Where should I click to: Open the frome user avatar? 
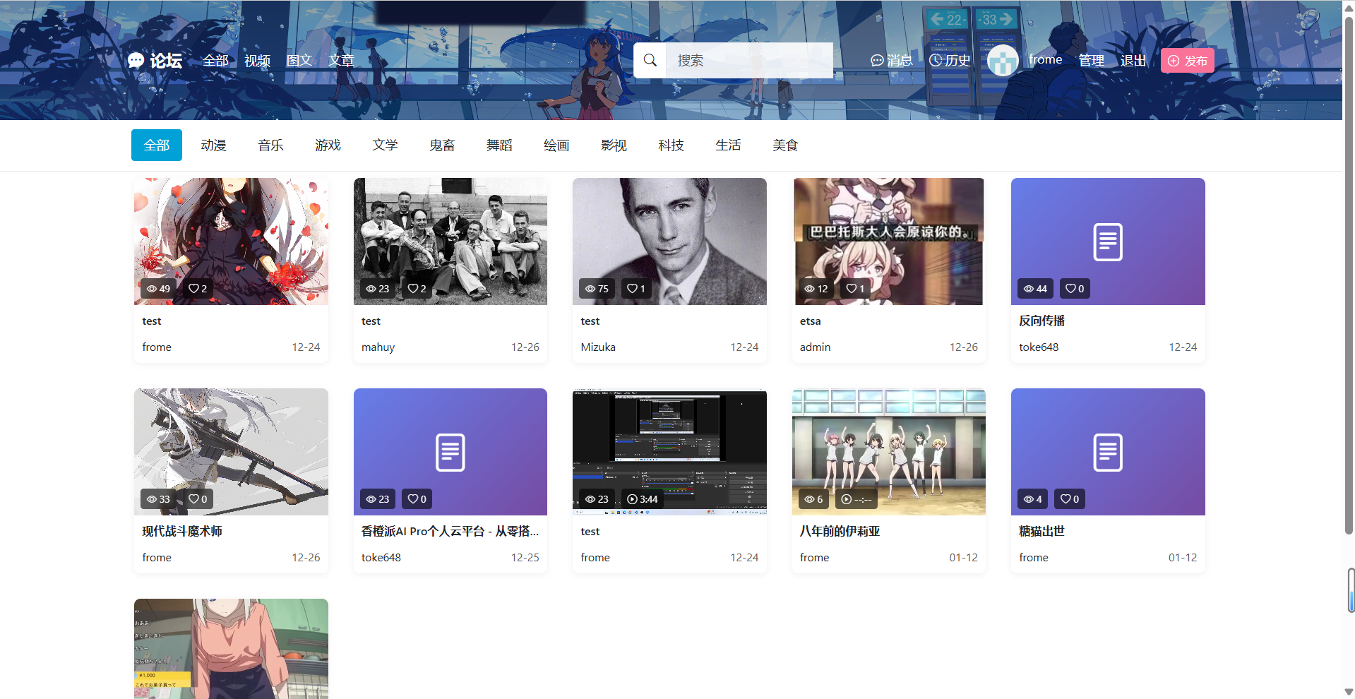click(1003, 61)
